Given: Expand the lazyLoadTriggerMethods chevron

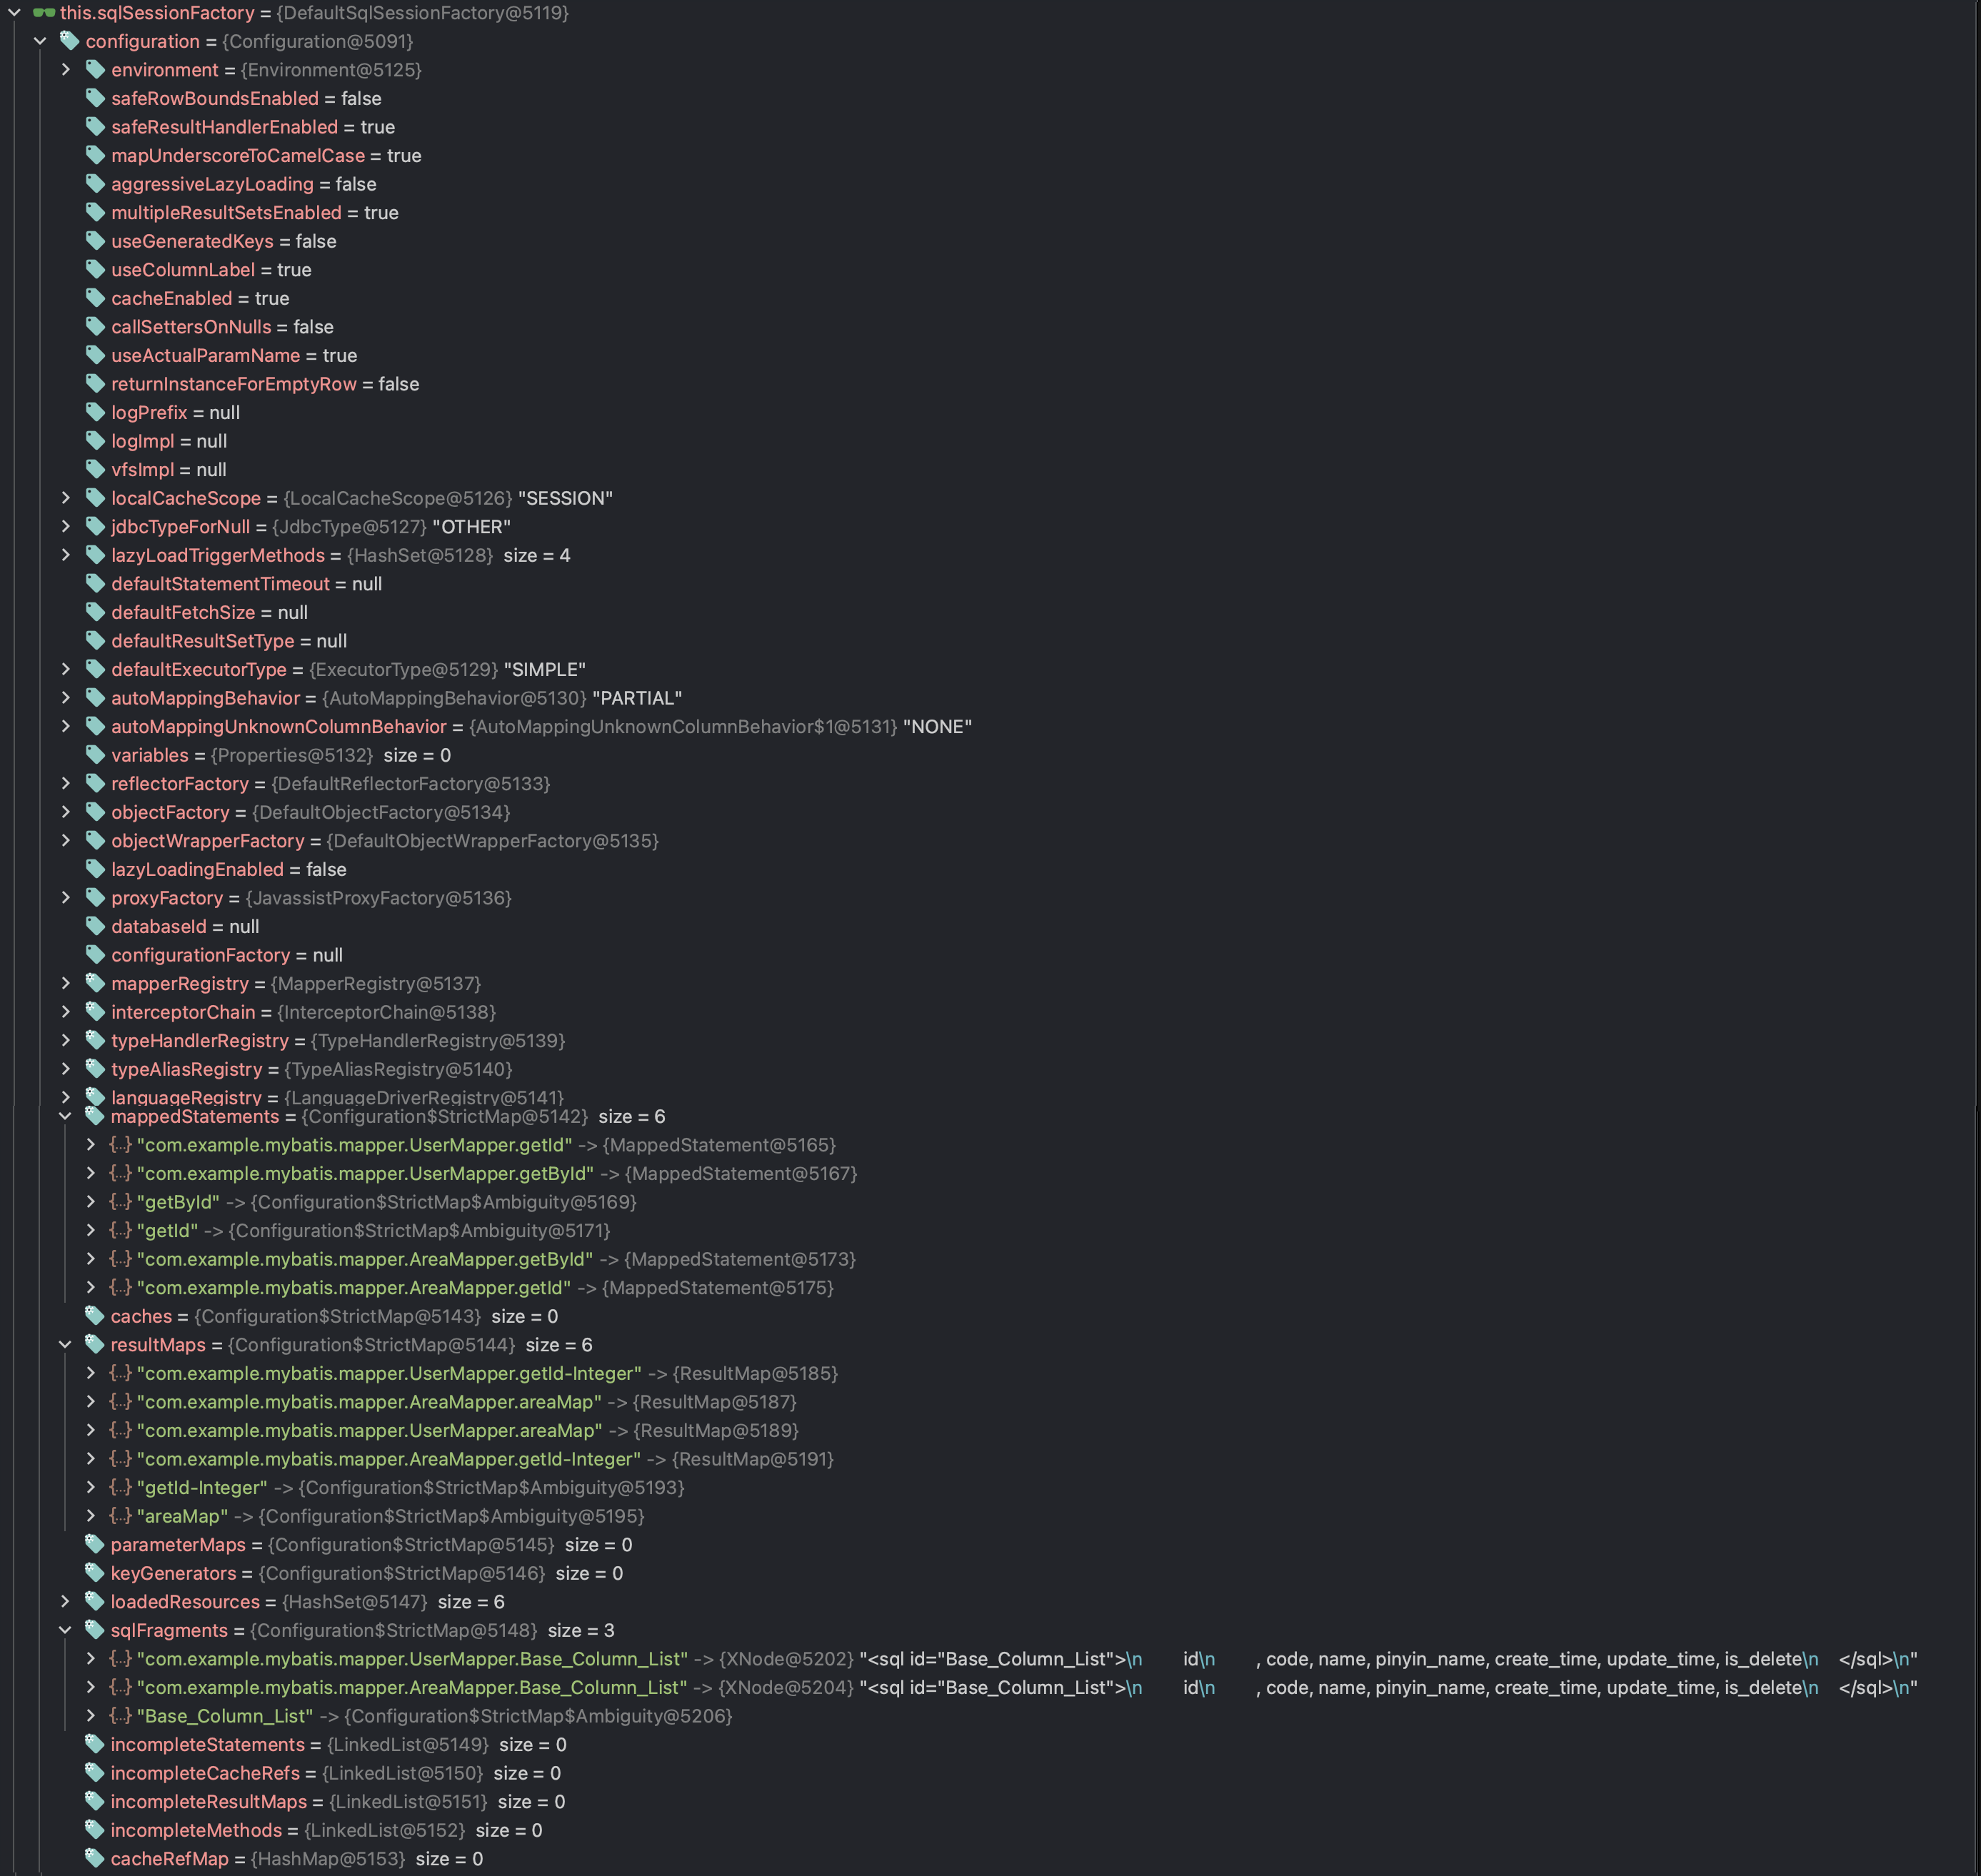Looking at the screenshot, I should coord(66,555).
